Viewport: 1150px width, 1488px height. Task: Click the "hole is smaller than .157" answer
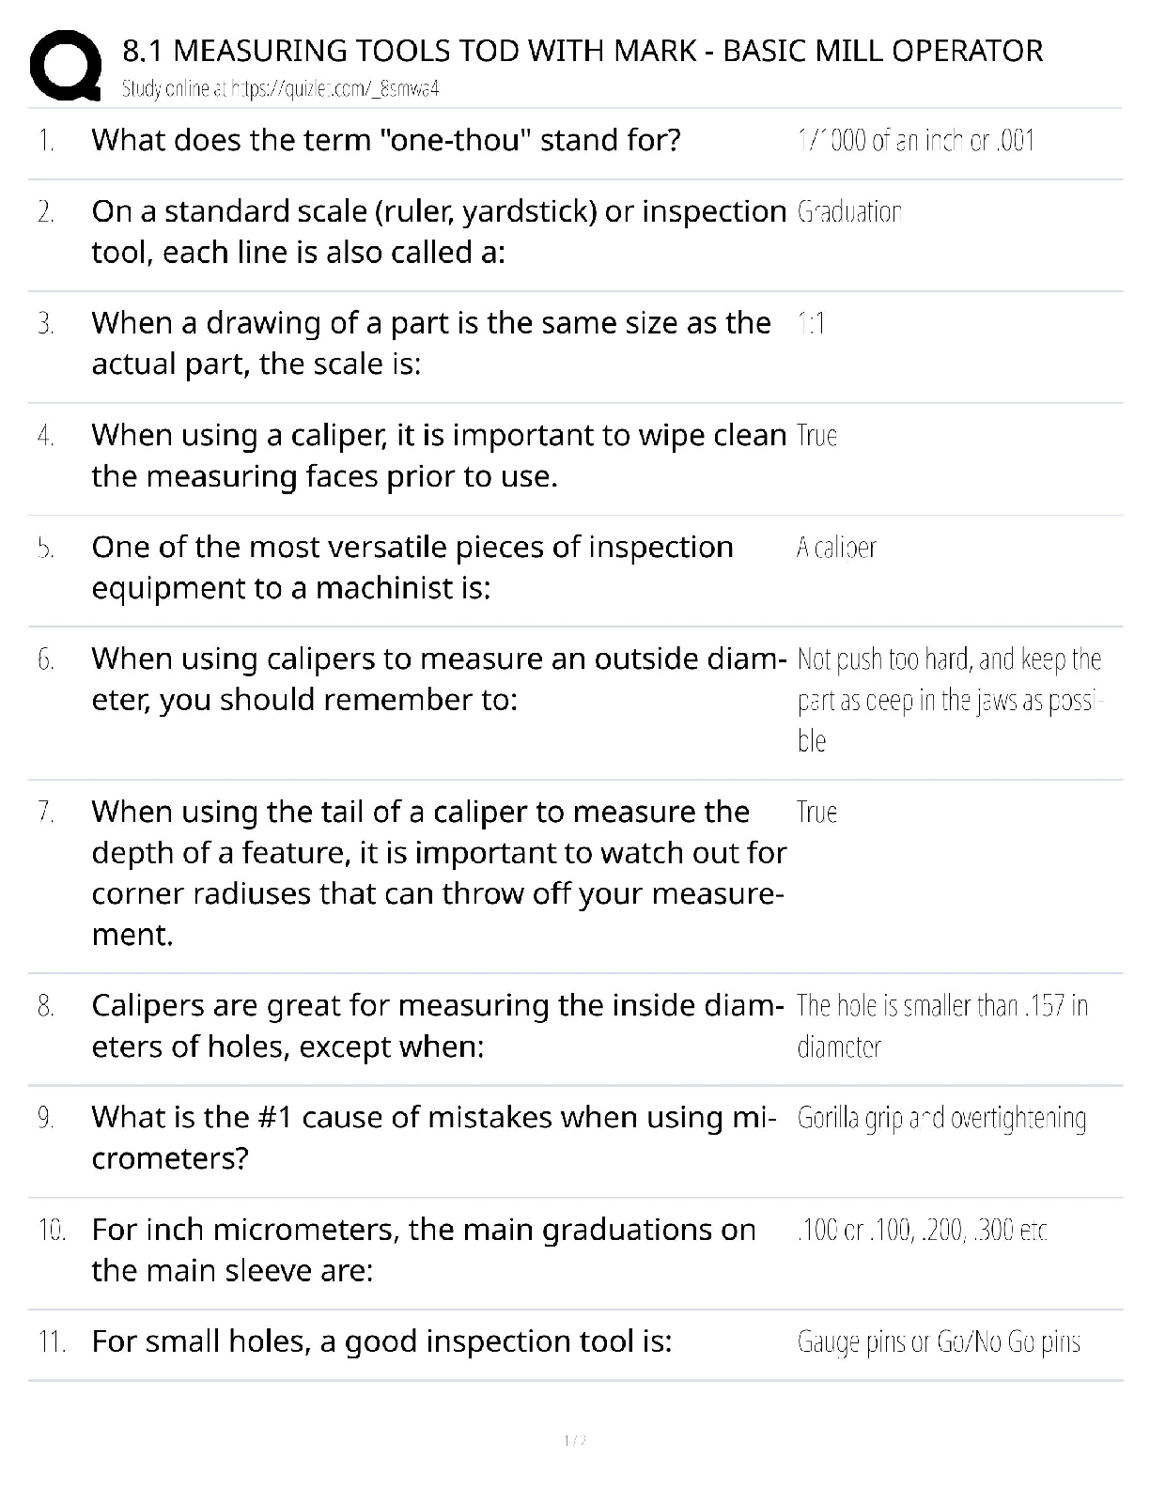tap(941, 1026)
